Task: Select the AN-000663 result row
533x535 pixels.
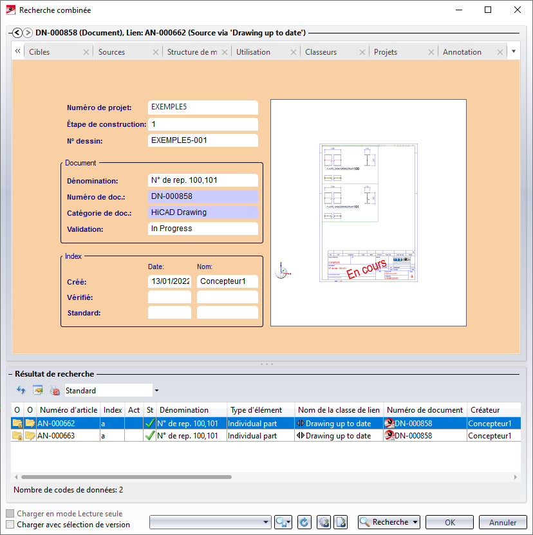Action: tap(265, 436)
